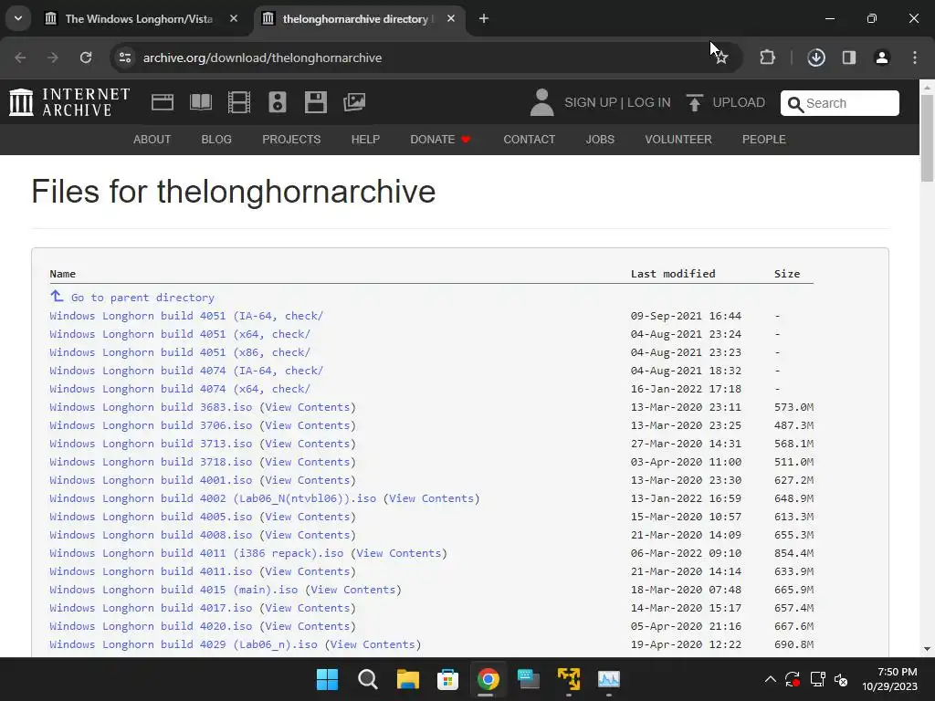Toggle Chrome side panel icon

pyautogui.click(x=849, y=58)
